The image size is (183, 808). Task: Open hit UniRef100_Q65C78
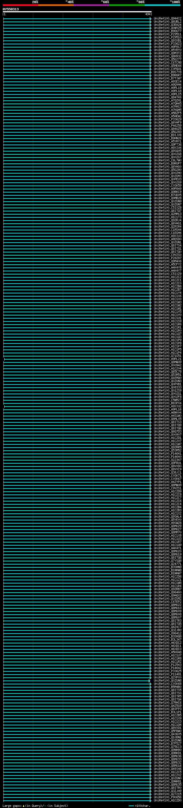click(x=168, y=371)
